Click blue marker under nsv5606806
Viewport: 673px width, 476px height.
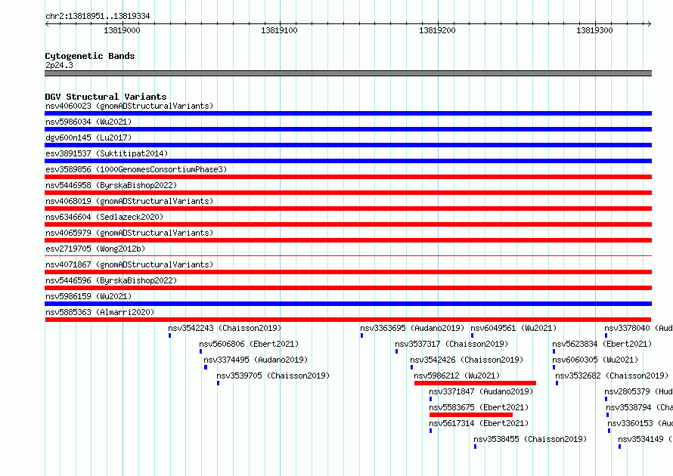(x=200, y=351)
